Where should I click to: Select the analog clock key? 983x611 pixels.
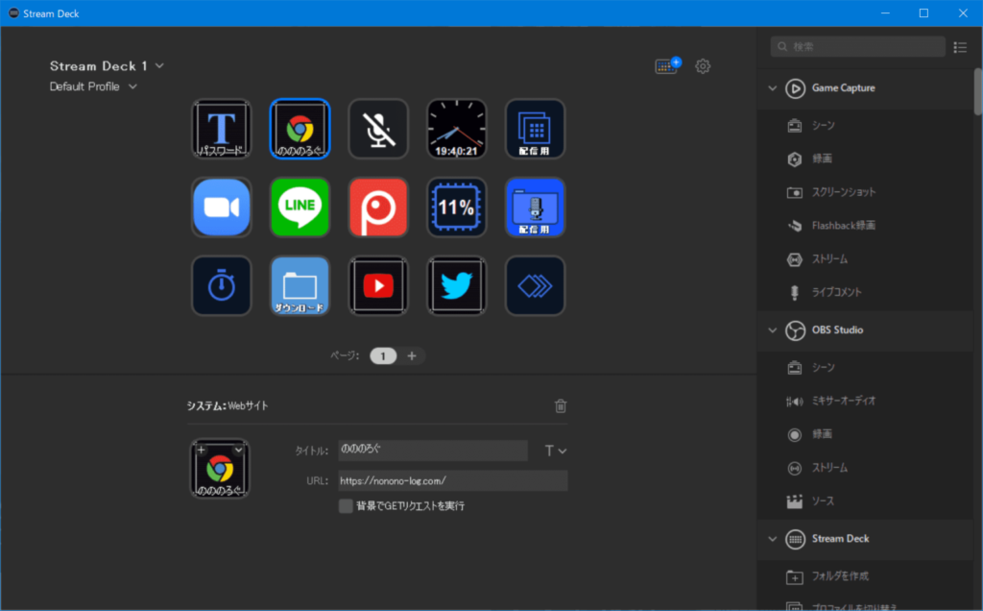(x=456, y=129)
